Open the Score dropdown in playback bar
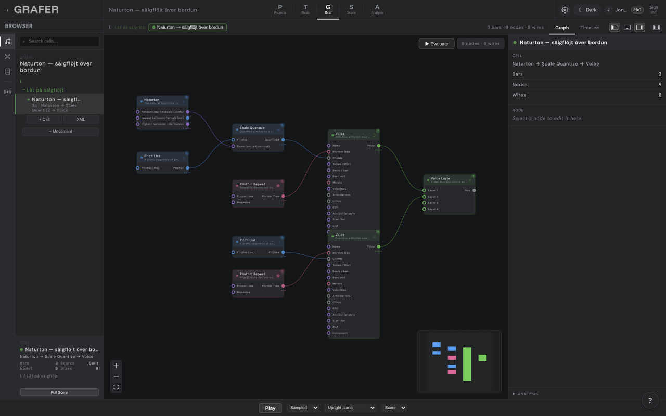 394,408
